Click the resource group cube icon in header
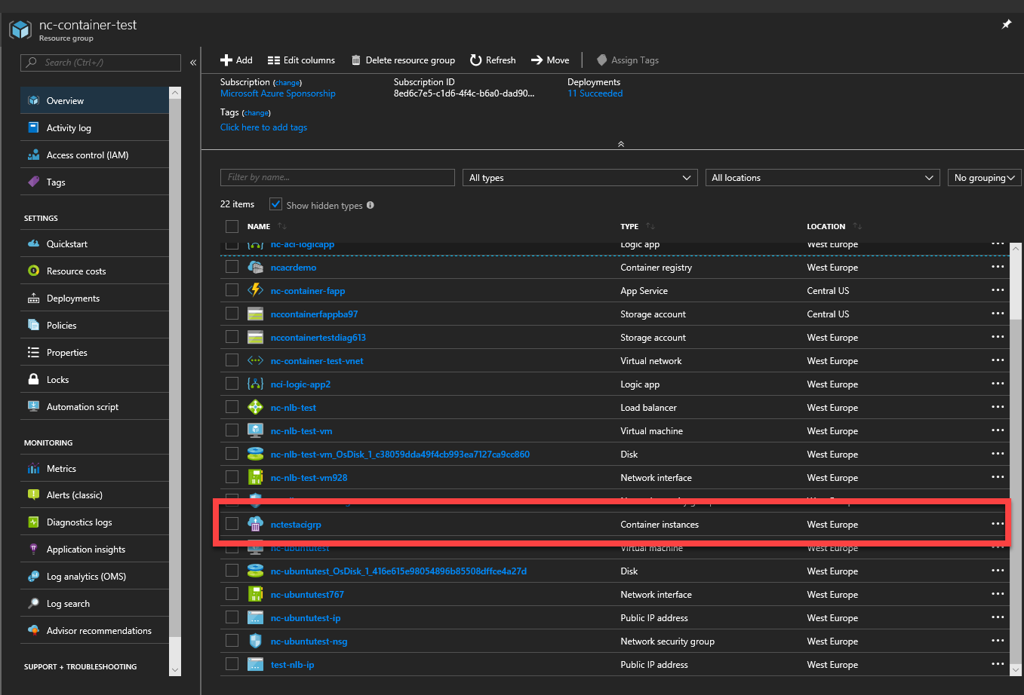The image size is (1024, 695). point(20,30)
